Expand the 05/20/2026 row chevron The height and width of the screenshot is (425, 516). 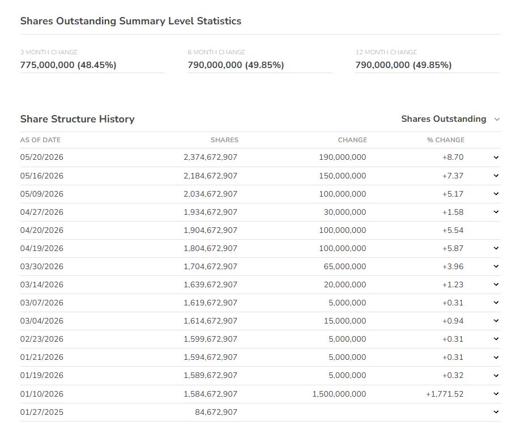coord(496,158)
